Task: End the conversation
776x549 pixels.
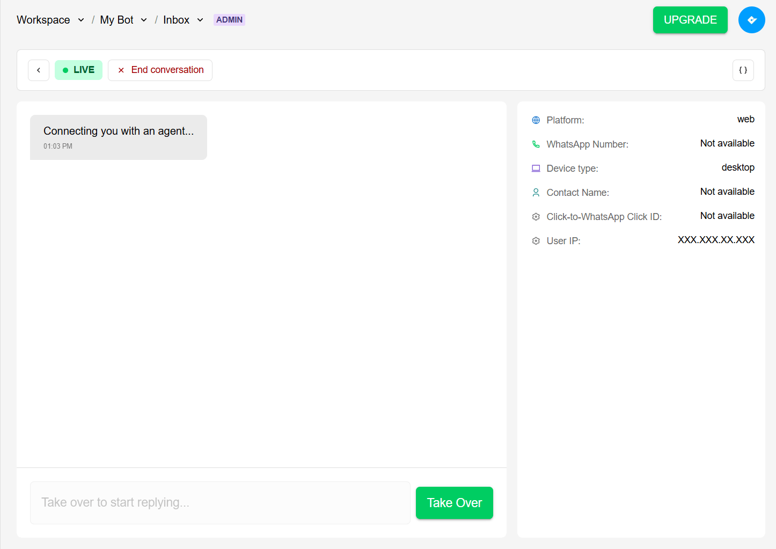Action: 160,70
